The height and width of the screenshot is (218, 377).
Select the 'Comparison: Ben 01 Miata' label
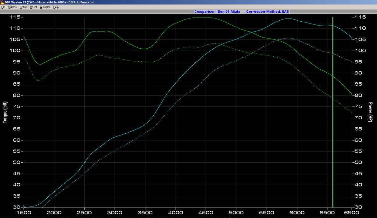click(x=217, y=12)
